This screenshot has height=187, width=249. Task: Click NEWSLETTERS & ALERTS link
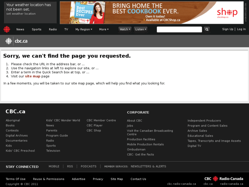coord(148,166)
